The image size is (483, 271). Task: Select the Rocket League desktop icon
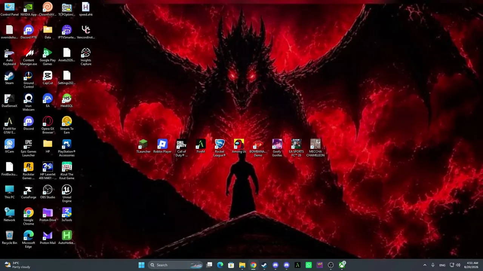pos(220,149)
